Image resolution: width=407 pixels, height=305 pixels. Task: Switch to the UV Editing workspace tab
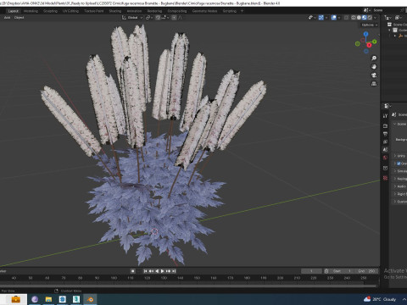click(70, 11)
